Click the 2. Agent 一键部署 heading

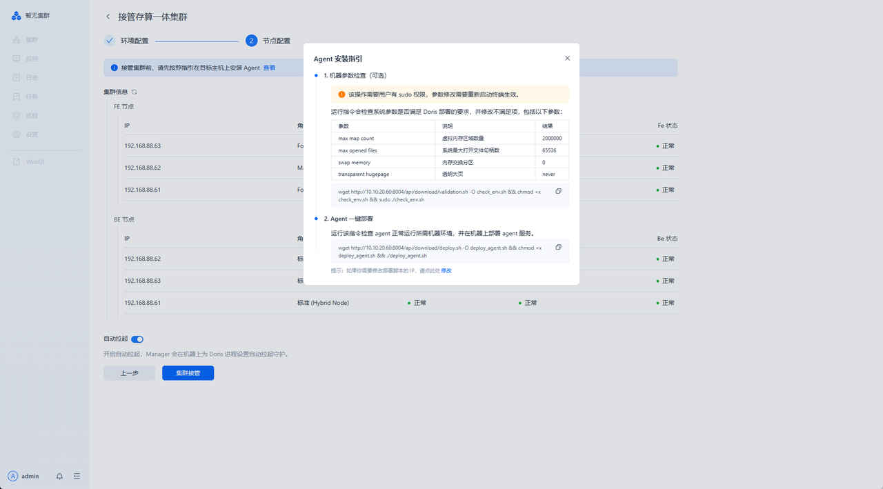[348, 219]
